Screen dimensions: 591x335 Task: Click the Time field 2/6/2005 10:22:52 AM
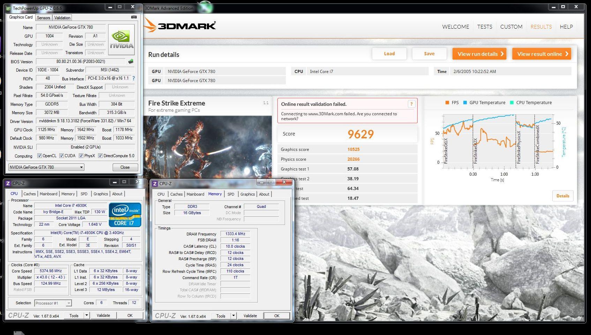[510, 71]
